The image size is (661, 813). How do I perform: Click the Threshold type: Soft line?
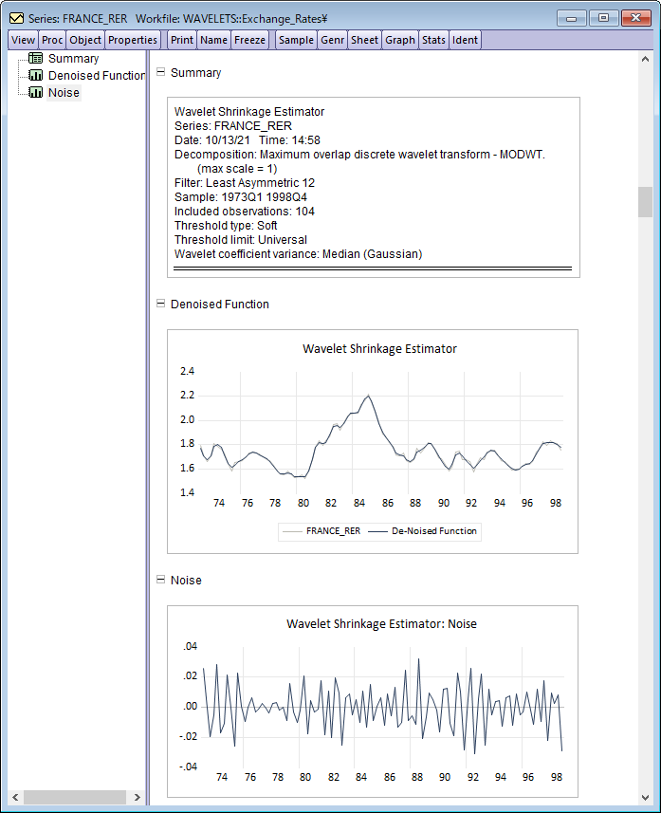226,226
